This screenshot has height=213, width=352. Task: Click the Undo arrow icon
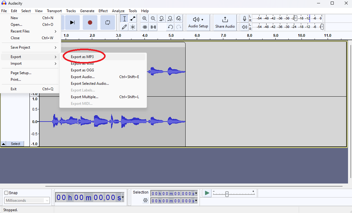pos(170,27)
